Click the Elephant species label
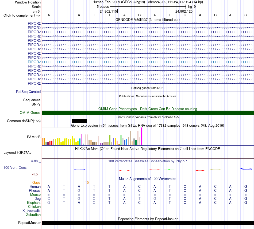This screenshot has width=254, height=229. point(34,202)
